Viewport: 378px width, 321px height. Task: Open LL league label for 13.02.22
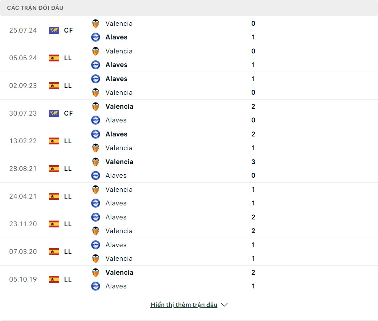[68, 141]
